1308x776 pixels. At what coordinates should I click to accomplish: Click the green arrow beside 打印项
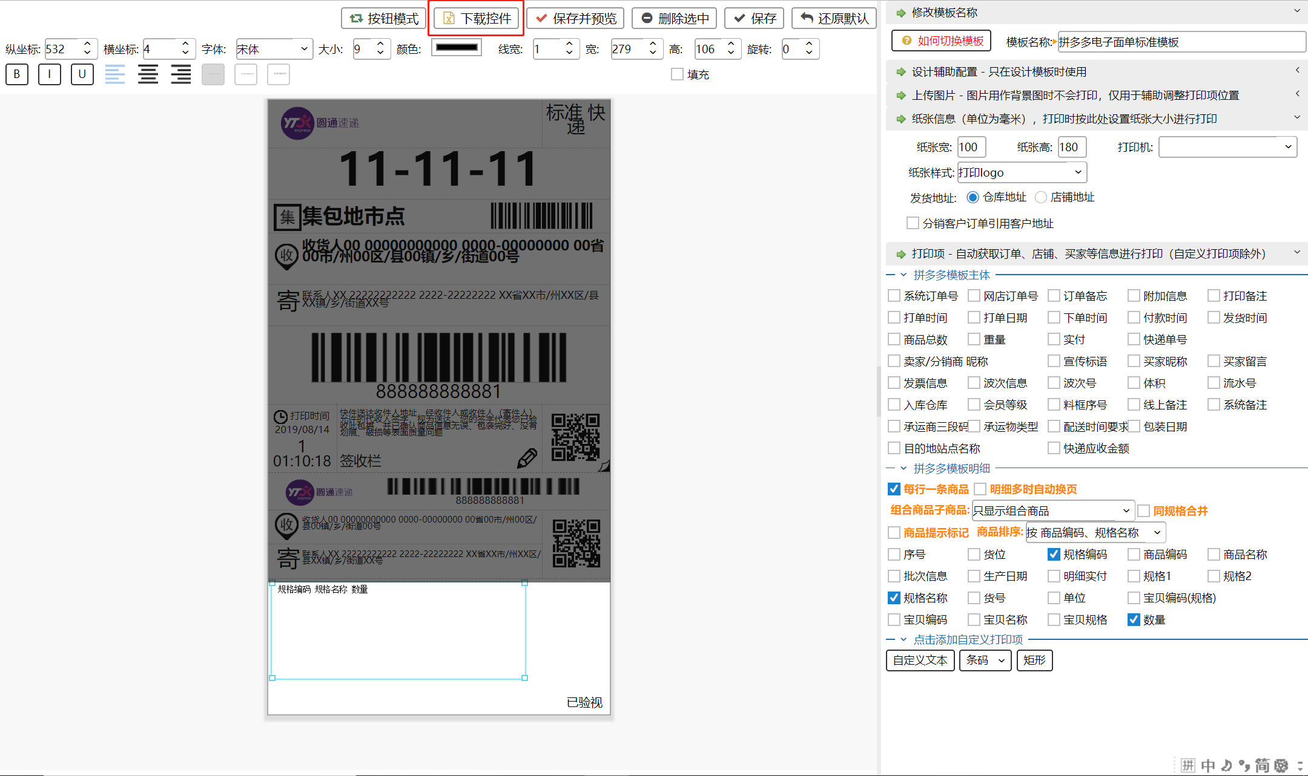(x=901, y=254)
